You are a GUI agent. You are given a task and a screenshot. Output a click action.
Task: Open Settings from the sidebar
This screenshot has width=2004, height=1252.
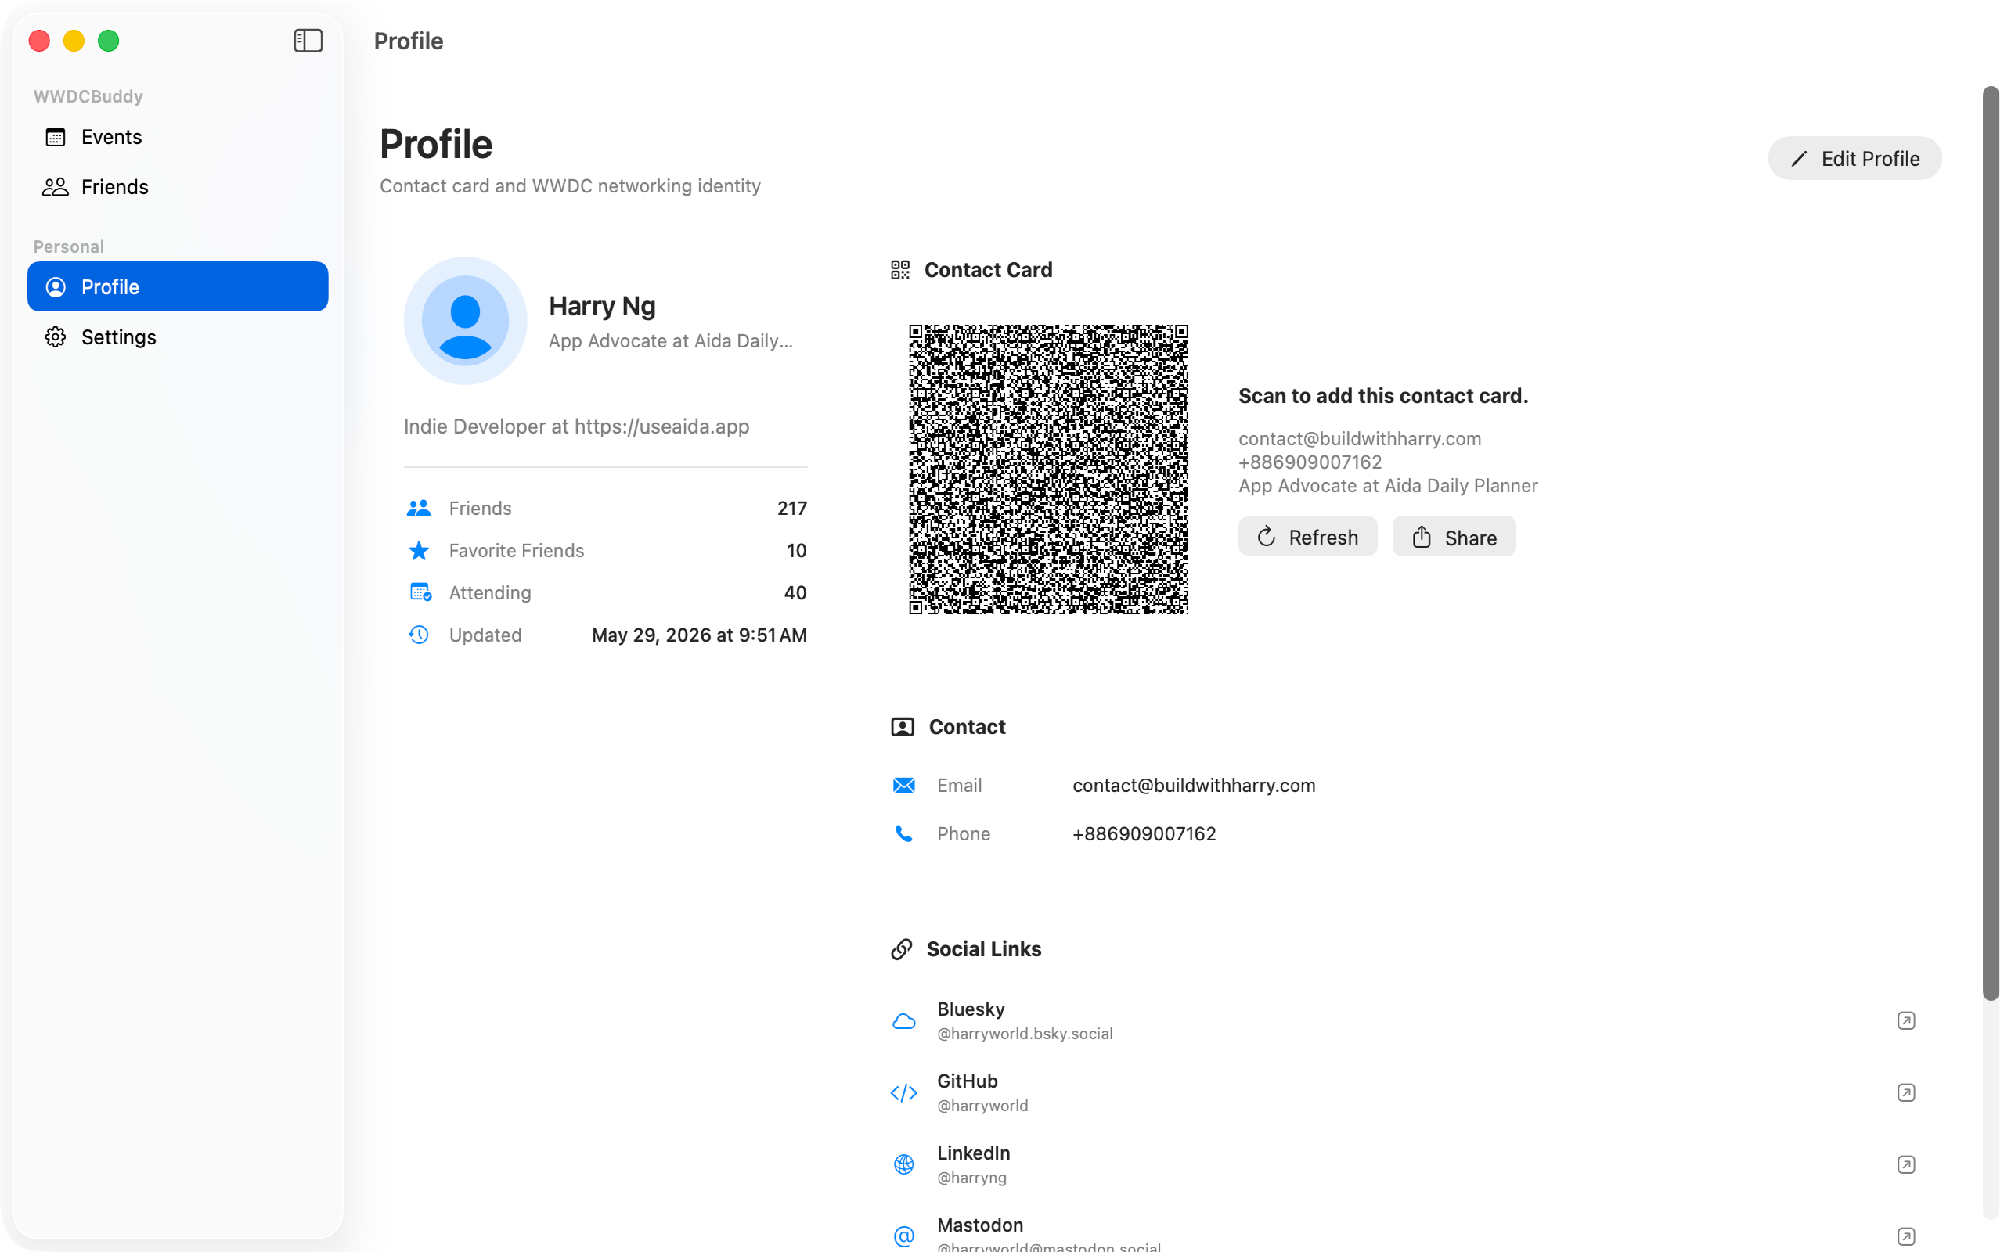point(177,337)
